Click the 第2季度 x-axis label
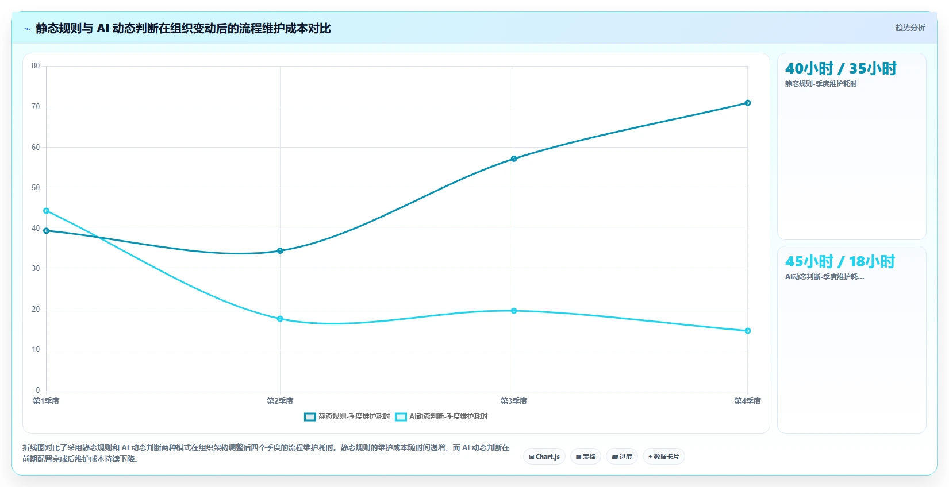The image size is (949, 487). [x=280, y=401]
